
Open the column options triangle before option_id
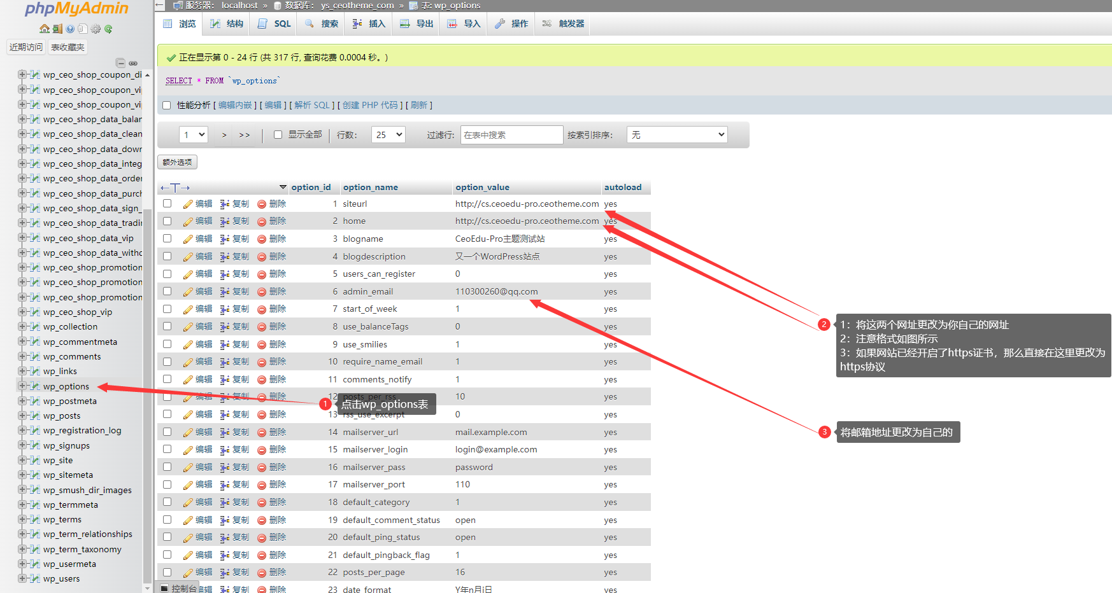coord(283,187)
